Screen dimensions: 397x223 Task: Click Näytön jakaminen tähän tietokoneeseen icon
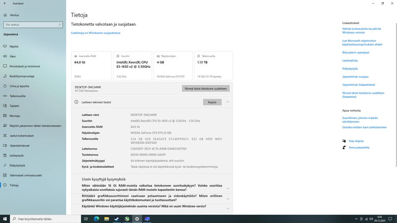coord(5,126)
